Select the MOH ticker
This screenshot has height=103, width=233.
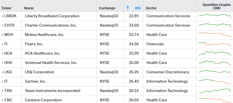point(9,35)
